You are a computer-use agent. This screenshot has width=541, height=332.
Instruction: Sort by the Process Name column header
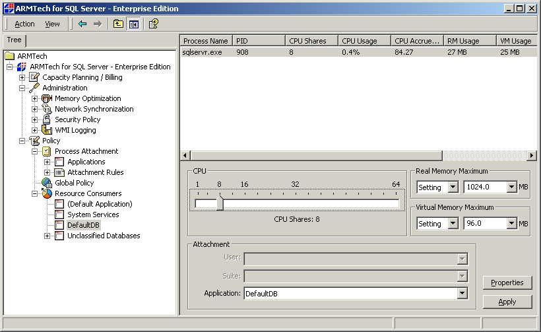pyautogui.click(x=206, y=41)
